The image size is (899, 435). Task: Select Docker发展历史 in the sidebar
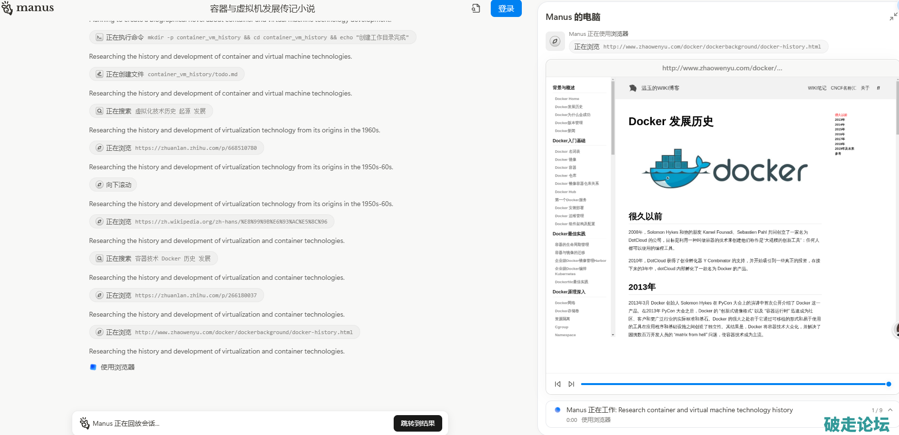click(x=568, y=107)
